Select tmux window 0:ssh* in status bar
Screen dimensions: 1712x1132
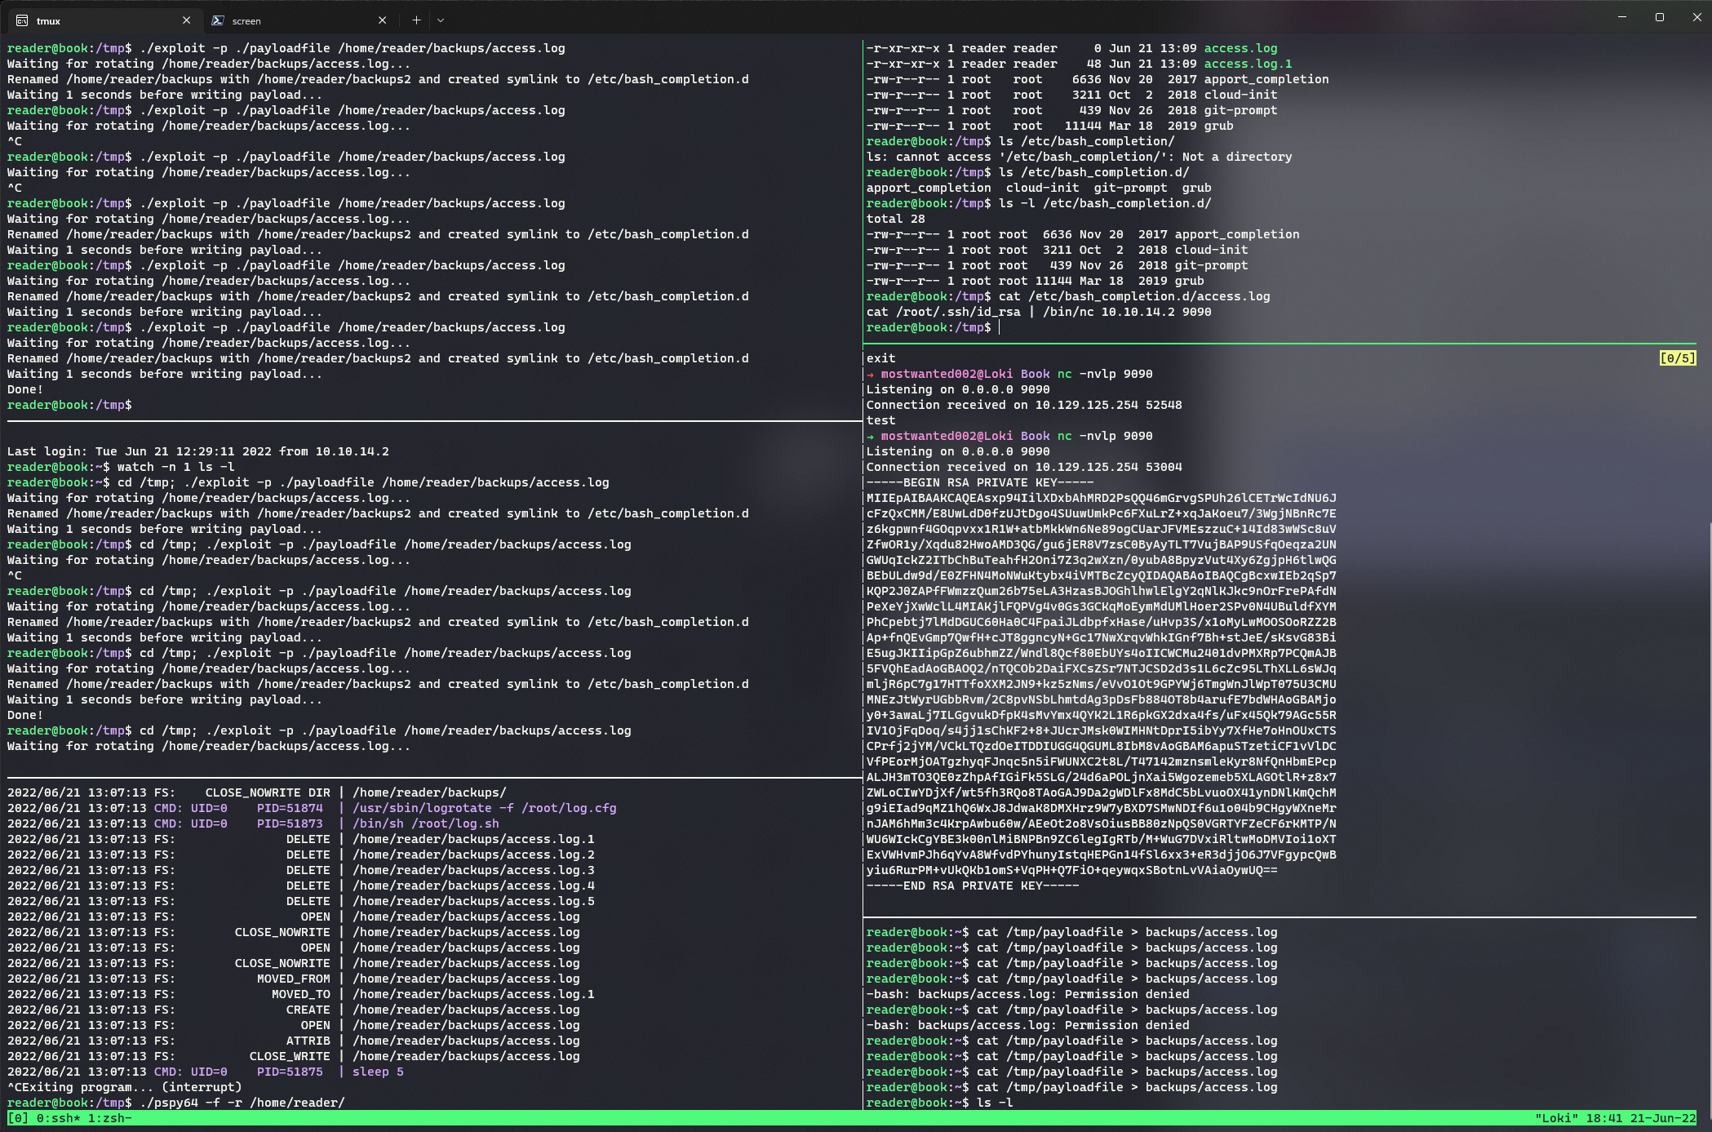[x=59, y=1118]
